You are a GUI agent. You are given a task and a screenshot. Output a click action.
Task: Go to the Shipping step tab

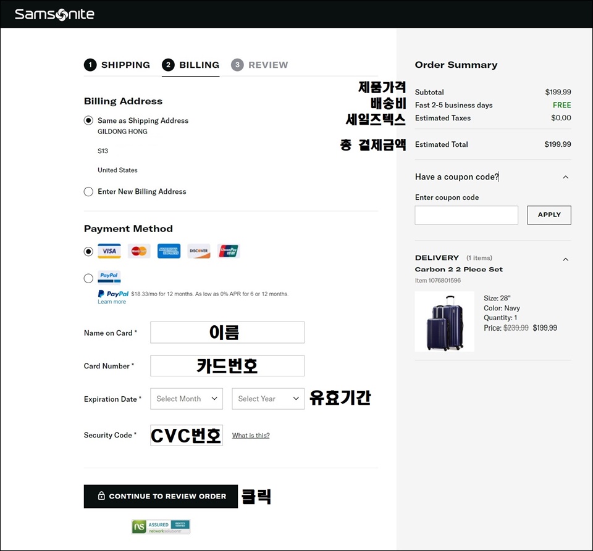pyautogui.click(x=117, y=65)
